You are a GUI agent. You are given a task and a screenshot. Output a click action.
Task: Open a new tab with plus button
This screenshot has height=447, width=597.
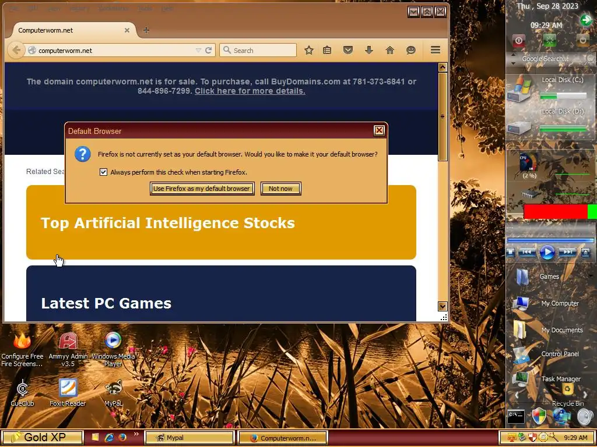[x=146, y=30]
